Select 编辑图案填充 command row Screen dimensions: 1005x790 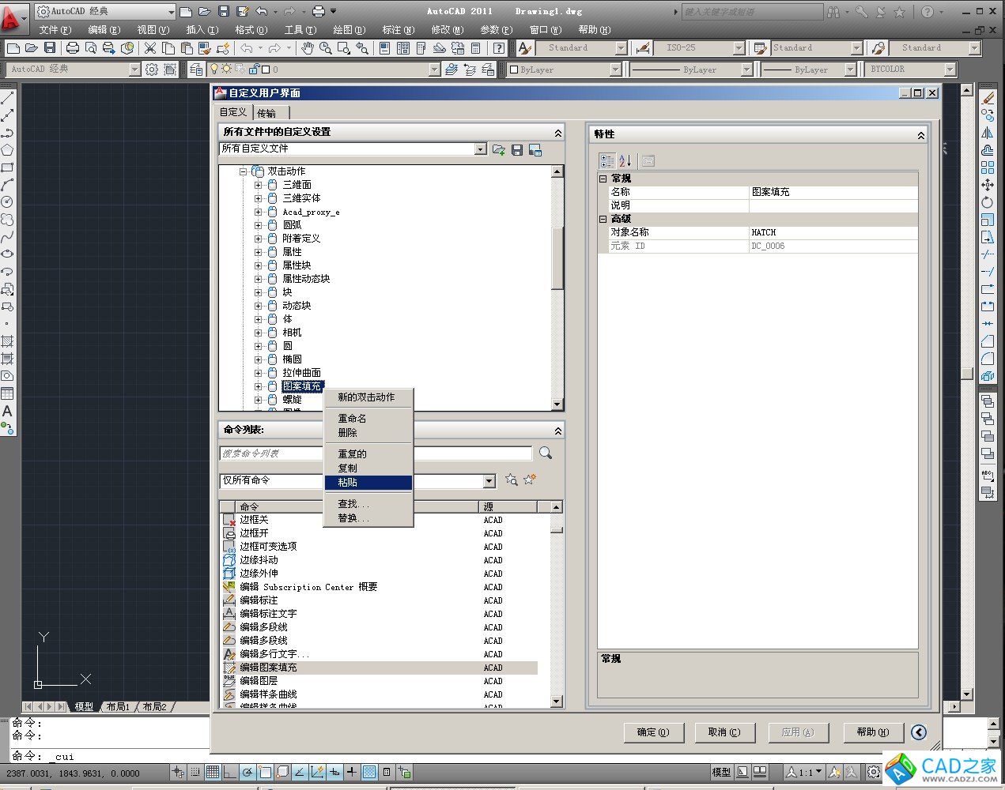380,668
